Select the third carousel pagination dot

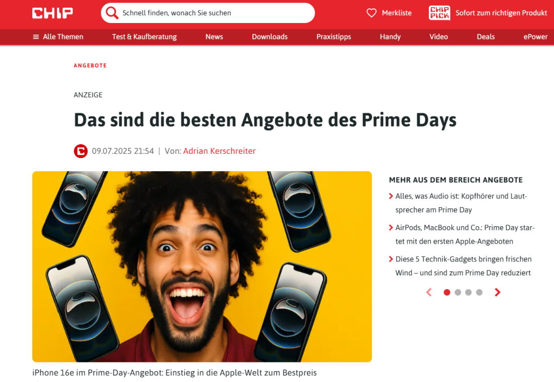click(x=468, y=292)
